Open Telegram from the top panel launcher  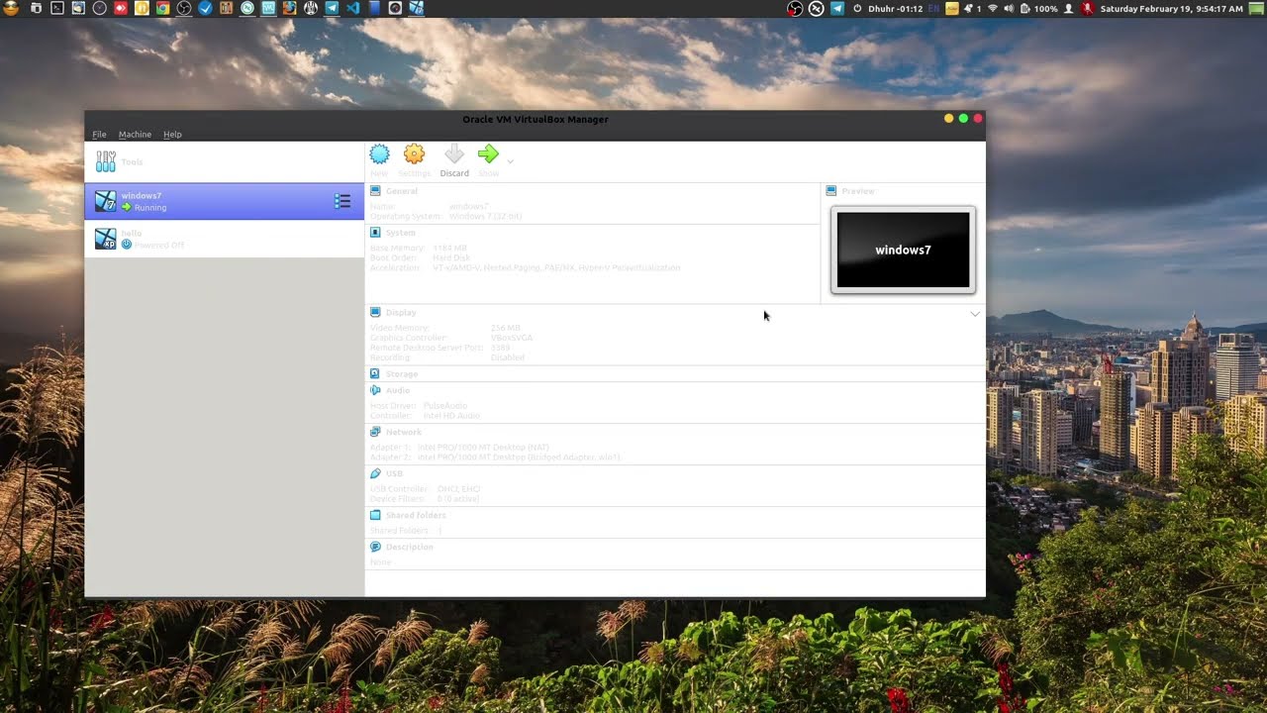[332, 8]
